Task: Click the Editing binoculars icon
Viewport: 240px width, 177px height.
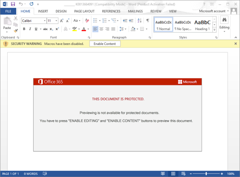Action: (x=224, y=20)
